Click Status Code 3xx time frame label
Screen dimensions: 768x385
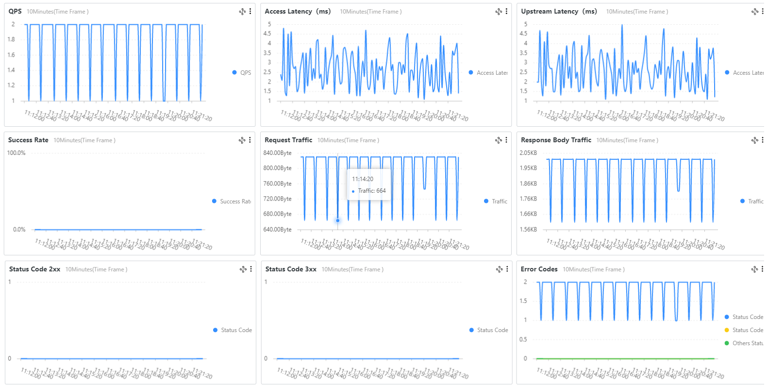352,269
